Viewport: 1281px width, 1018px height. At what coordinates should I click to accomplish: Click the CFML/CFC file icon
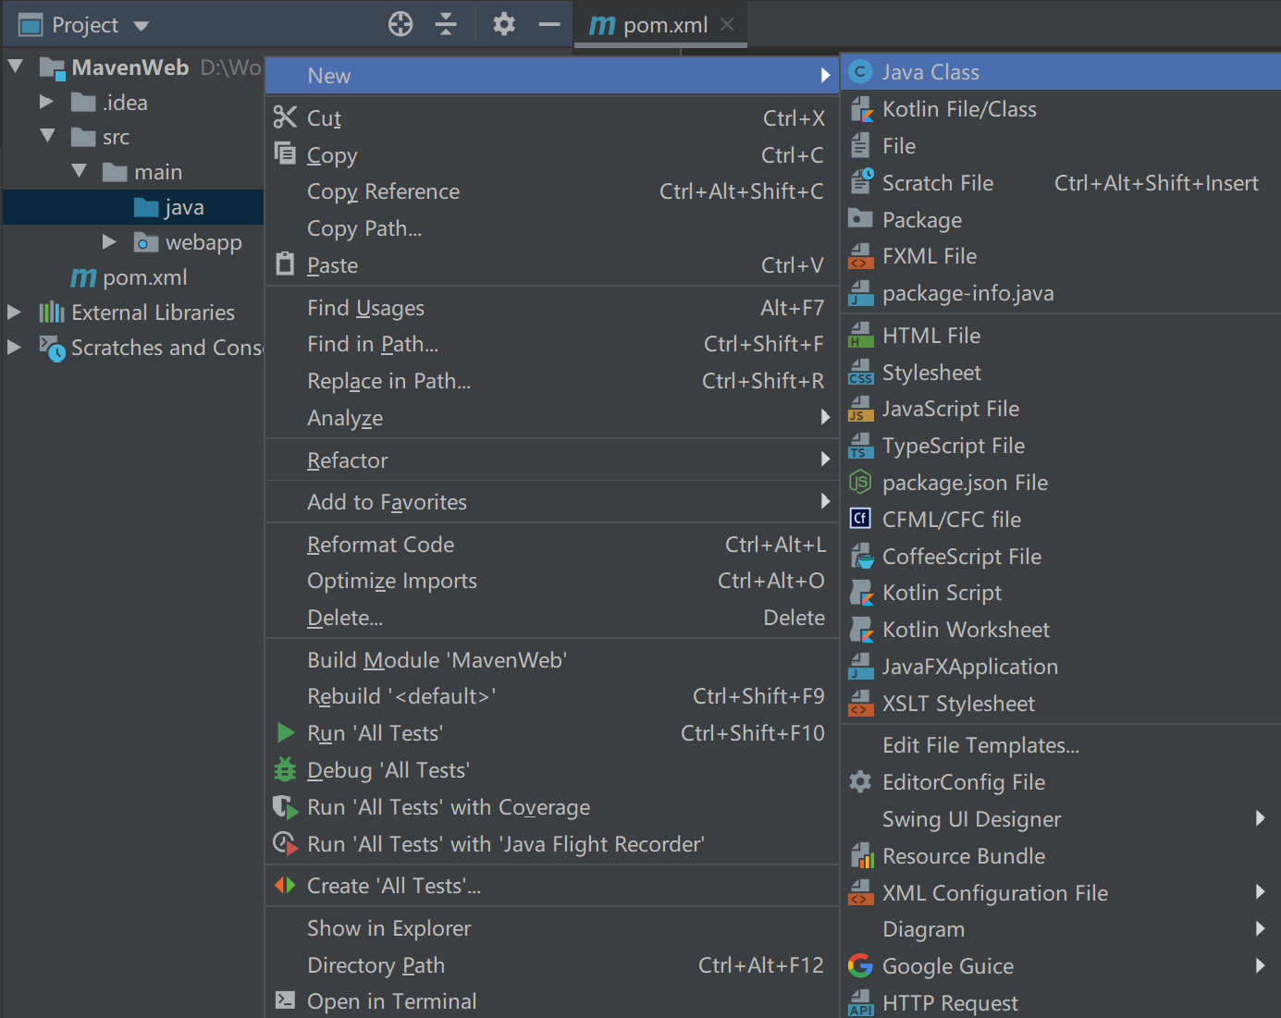(860, 518)
